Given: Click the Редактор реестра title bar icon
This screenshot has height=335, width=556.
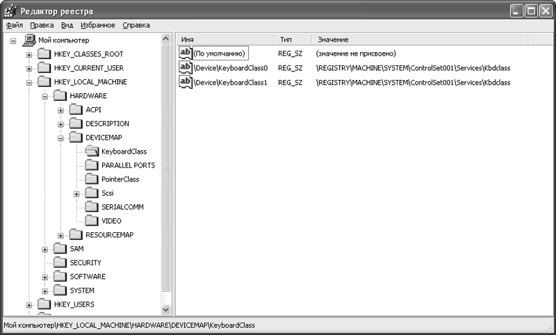Looking at the screenshot, I should point(10,11).
